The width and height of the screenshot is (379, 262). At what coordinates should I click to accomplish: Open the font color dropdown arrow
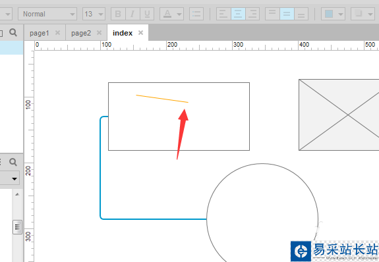tap(179, 14)
